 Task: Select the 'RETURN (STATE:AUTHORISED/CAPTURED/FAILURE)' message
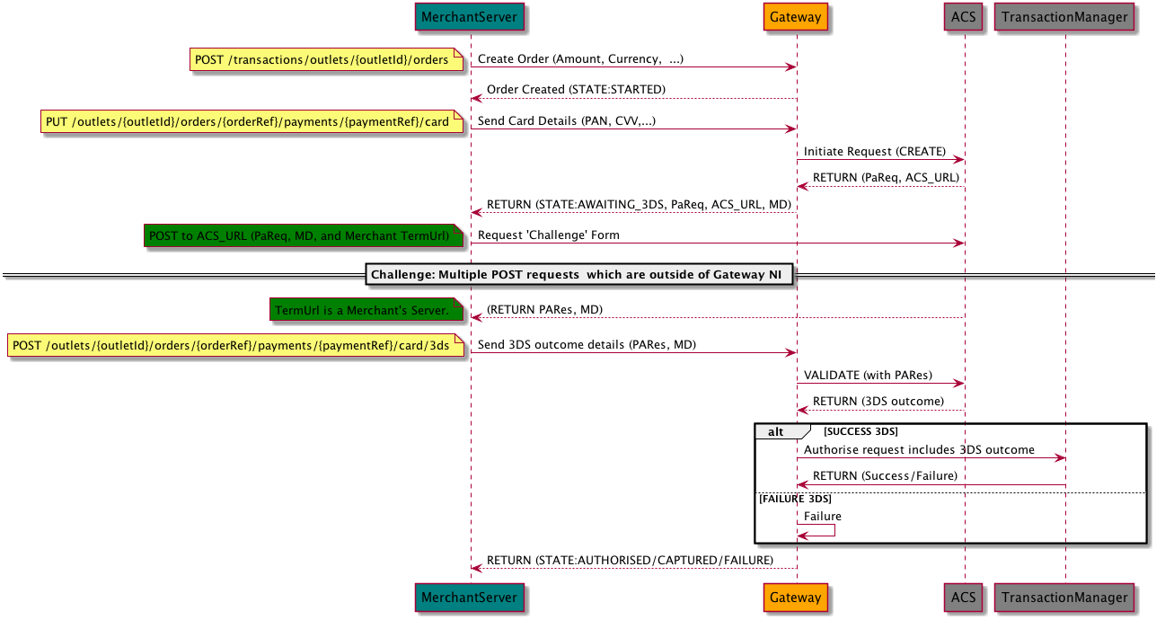coord(630,561)
